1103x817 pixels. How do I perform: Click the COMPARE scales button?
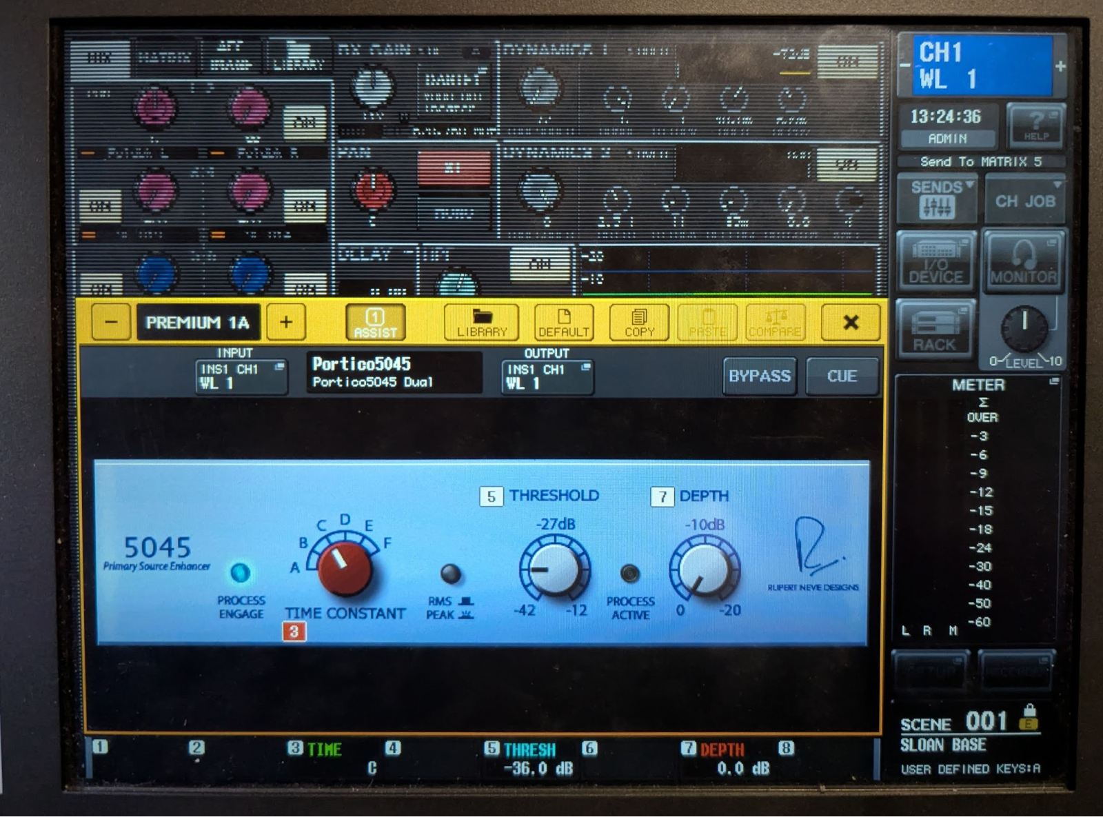click(775, 322)
